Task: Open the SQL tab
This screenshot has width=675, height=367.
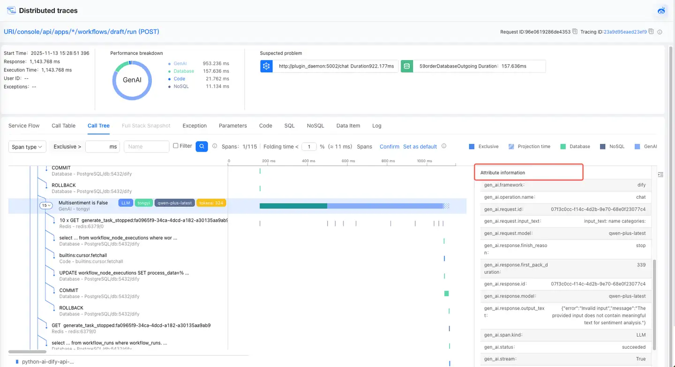Action: click(289, 126)
